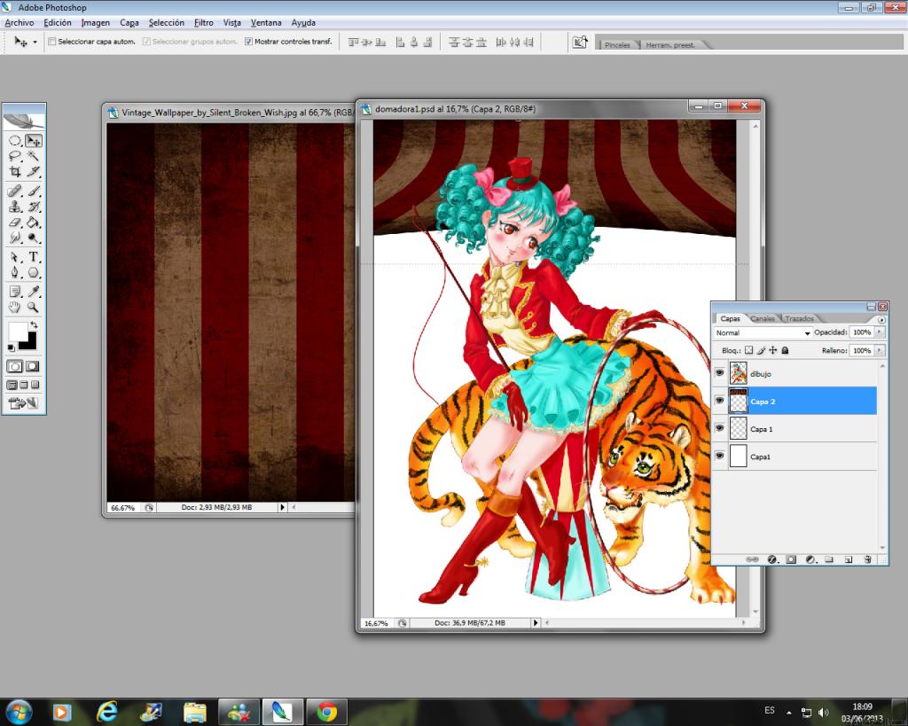The width and height of the screenshot is (908, 726).
Task: Toggle lock image pixels brush icon
Action: (x=761, y=350)
